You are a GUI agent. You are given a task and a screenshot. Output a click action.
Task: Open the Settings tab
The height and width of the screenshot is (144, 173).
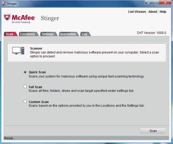(x=49, y=34)
